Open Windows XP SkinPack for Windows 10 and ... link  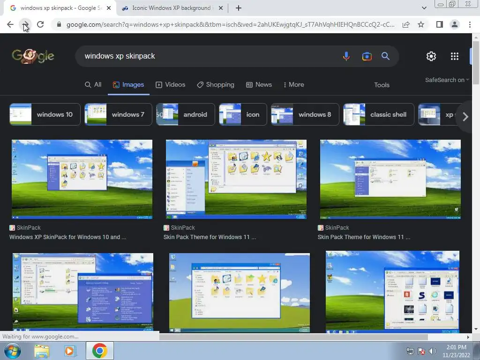67,237
